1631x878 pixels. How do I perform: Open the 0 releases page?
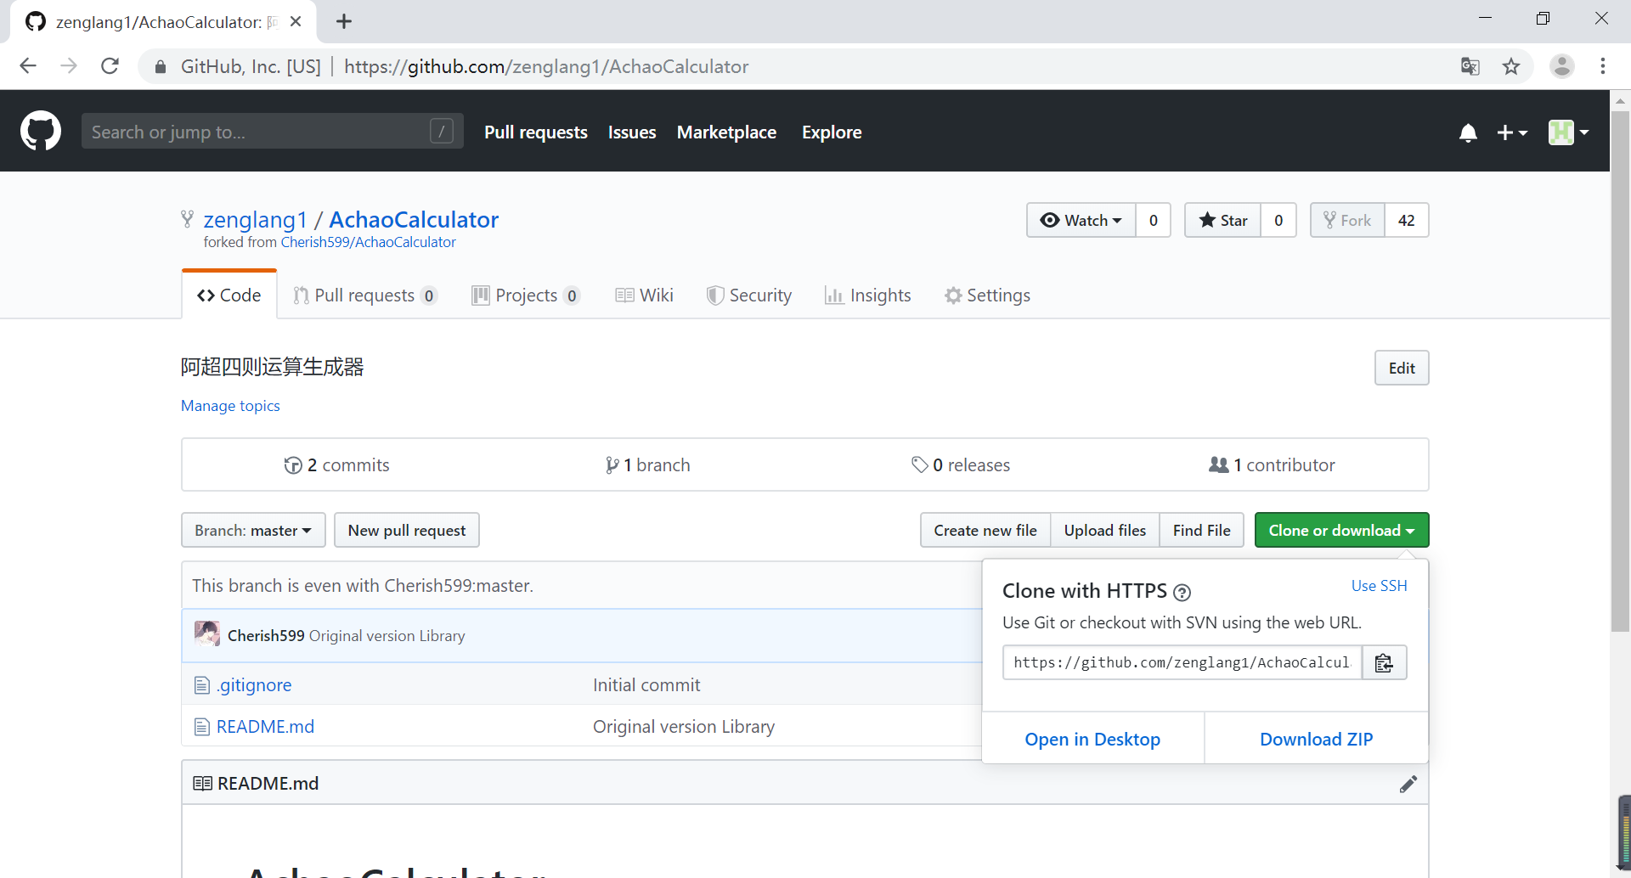(961, 465)
